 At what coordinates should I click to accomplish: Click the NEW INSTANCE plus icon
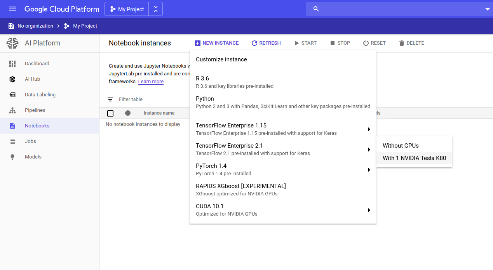pyautogui.click(x=198, y=43)
